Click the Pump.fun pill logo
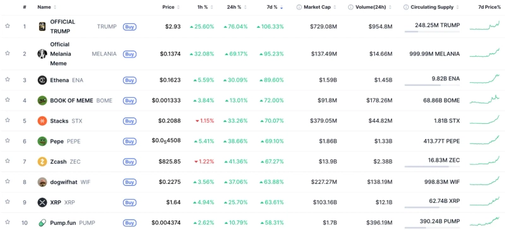 pyautogui.click(x=42, y=223)
